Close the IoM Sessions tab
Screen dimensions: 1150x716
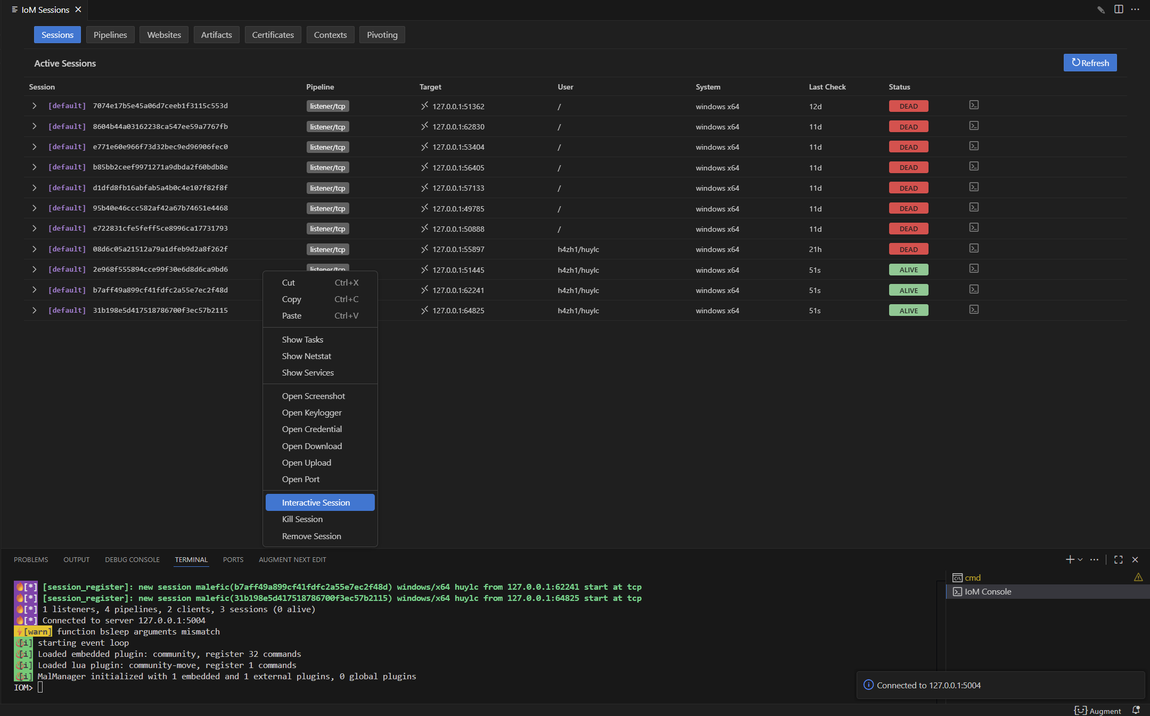(78, 10)
